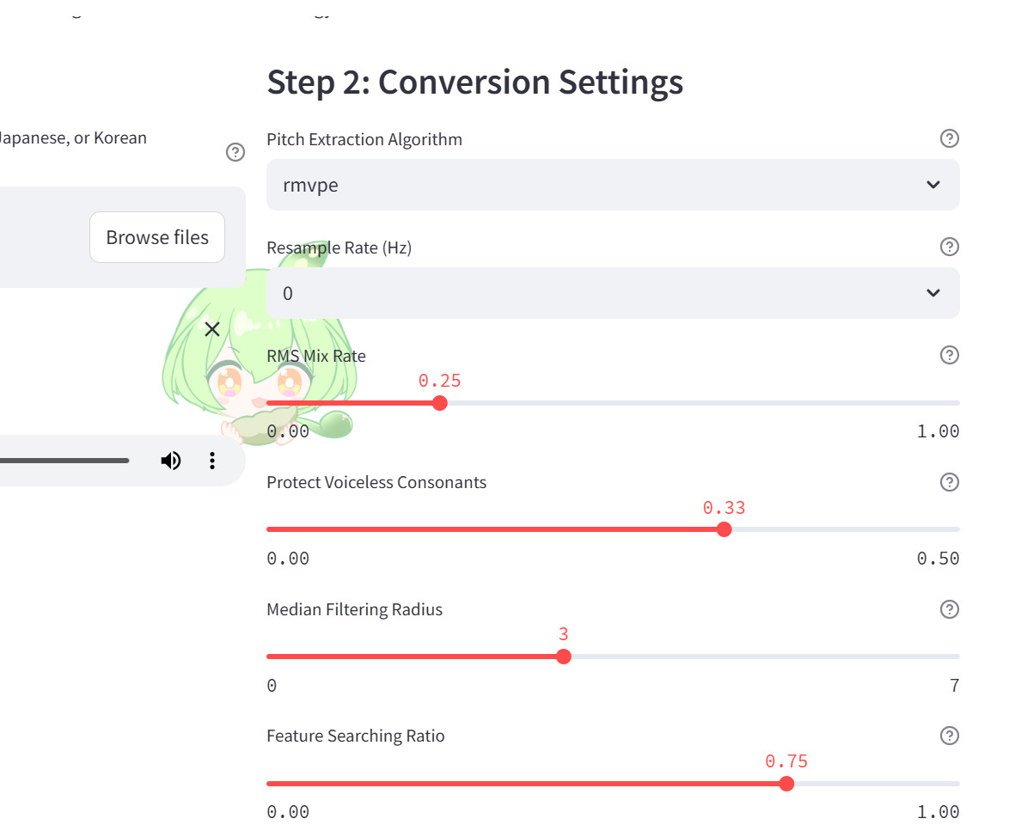Image resolution: width=1015 pixels, height=837 pixels.
Task: Remove uploaded file with X icon
Action: [212, 328]
